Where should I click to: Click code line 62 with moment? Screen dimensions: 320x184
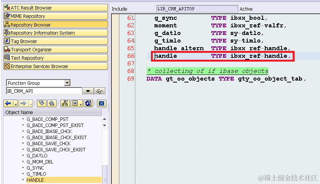point(220,25)
